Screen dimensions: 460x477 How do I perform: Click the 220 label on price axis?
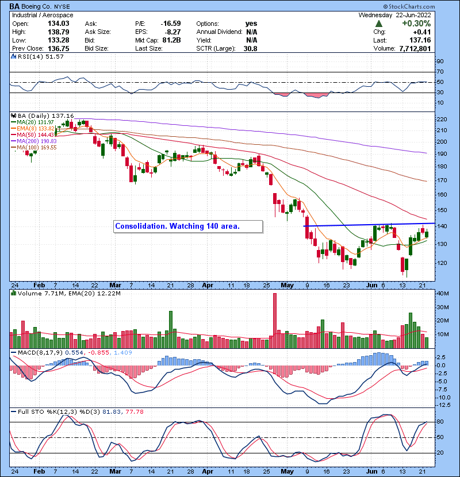[442, 120]
